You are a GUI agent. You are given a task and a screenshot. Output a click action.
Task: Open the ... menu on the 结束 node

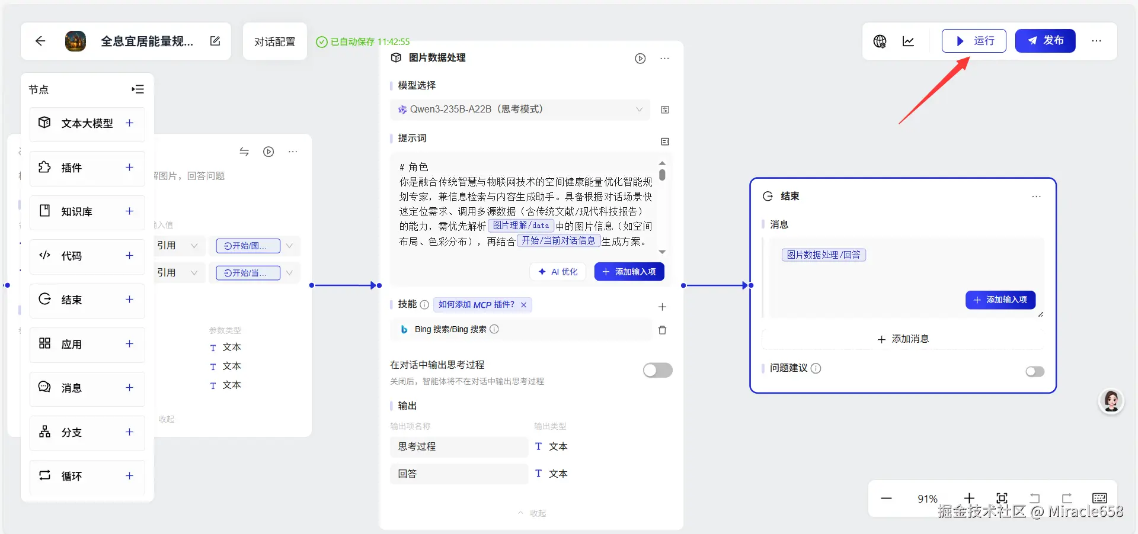pos(1036,196)
